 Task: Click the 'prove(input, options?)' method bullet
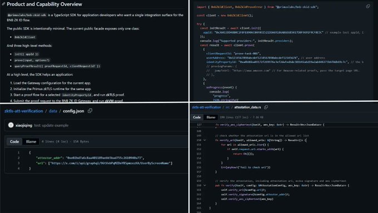pyautogui.click(x=32, y=60)
